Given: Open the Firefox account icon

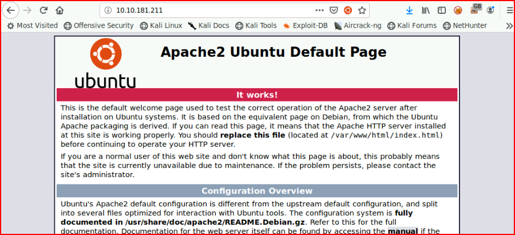Looking at the screenshot, I should pyautogui.click(x=491, y=10).
